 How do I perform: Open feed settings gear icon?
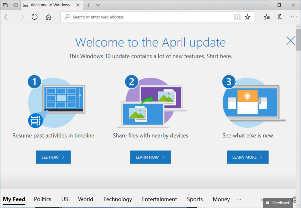click(x=294, y=199)
